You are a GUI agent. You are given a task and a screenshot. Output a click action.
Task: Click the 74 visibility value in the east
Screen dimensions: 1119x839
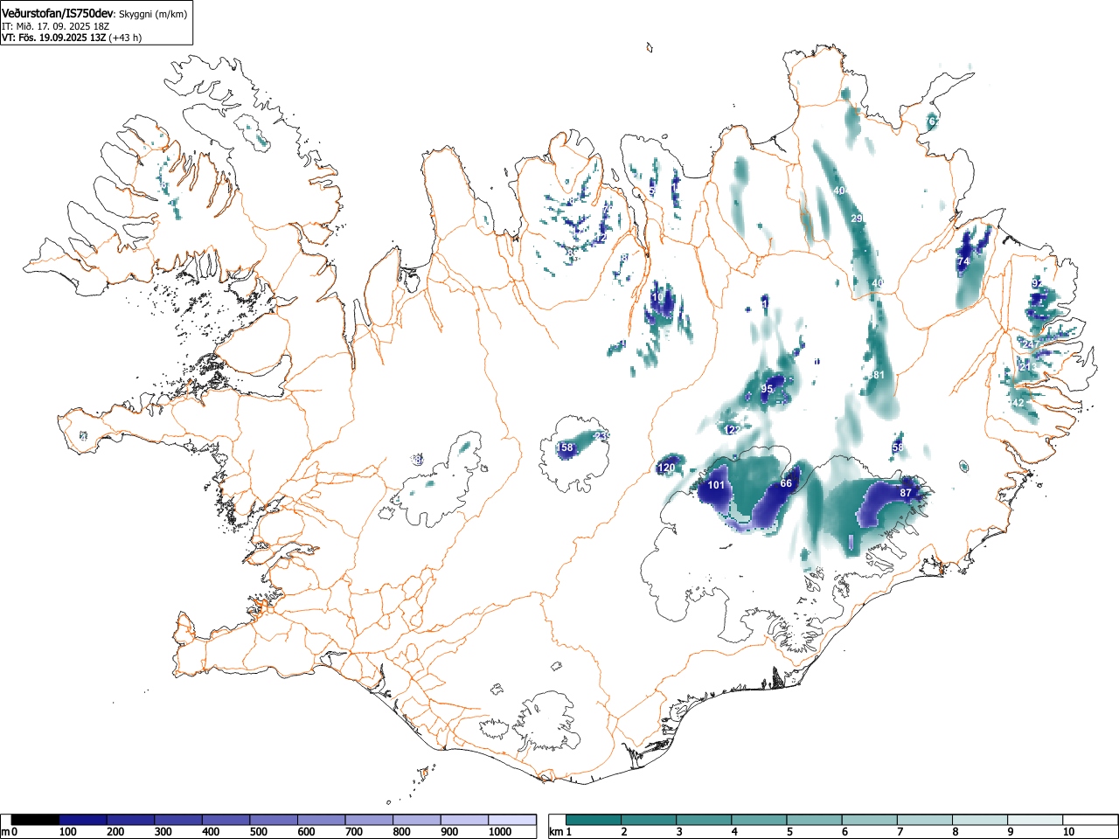tap(963, 261)
